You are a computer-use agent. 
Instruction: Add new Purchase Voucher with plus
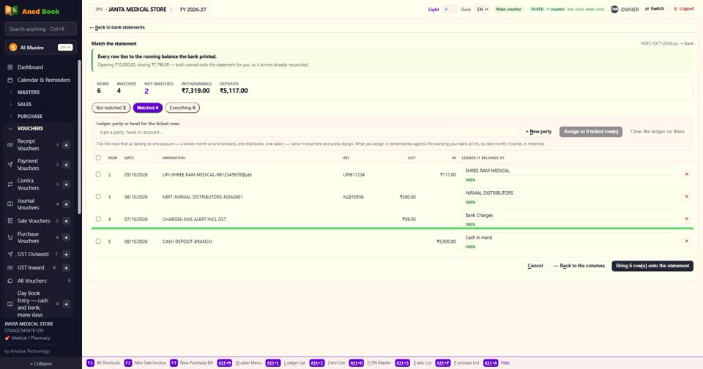point(66,238)
